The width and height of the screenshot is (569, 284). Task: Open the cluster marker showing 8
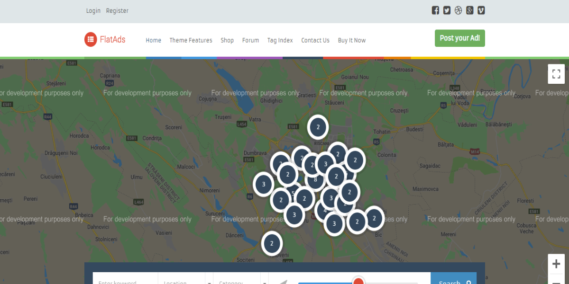tap(315, 180)
